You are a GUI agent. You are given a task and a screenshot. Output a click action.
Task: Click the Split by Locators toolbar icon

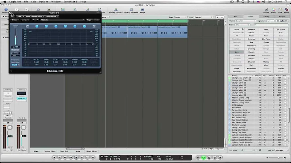116,10
